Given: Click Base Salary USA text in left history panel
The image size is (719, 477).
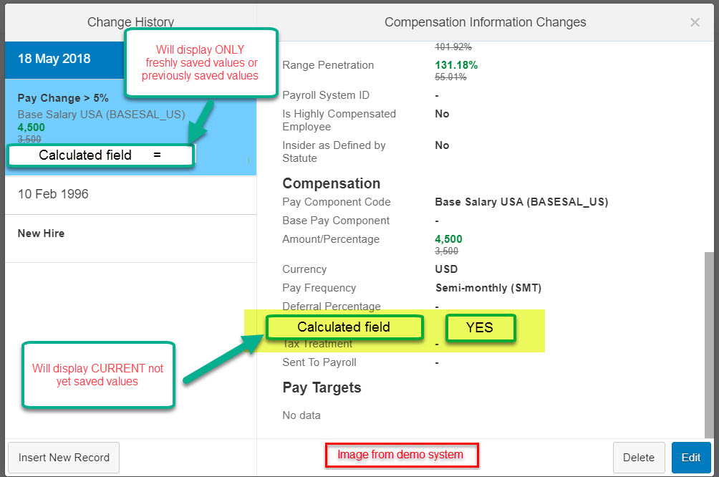Looking at the screenshot, I should click(x=102, y=114).
